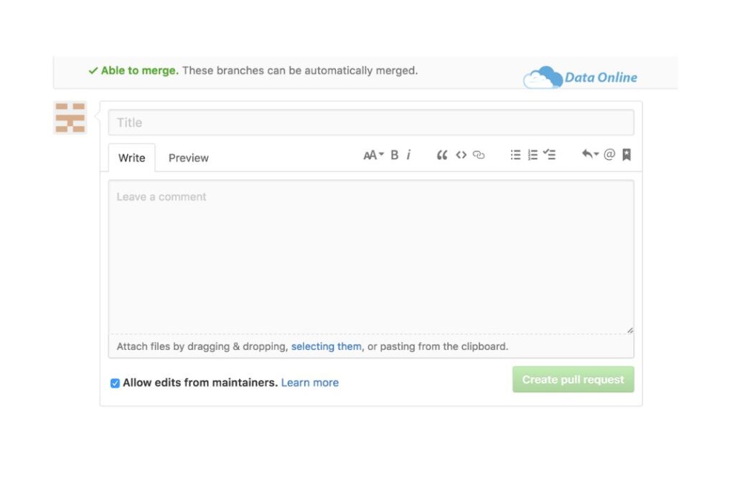Insert code formatting
Image resolution: width=735 pixels, height=494 pixels.
pyautogui.click(x=462, y=155)
